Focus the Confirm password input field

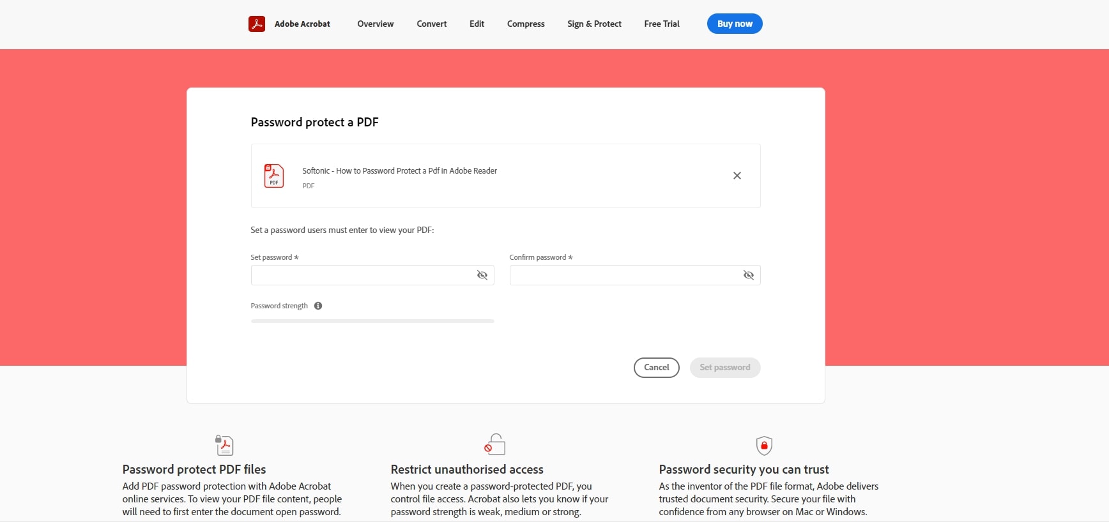tap(635, 275)
